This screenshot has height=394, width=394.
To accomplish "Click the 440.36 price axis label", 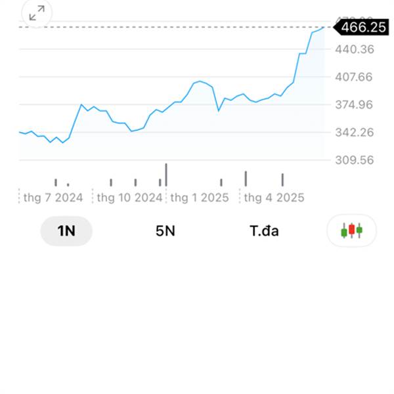I will (355, 49).
